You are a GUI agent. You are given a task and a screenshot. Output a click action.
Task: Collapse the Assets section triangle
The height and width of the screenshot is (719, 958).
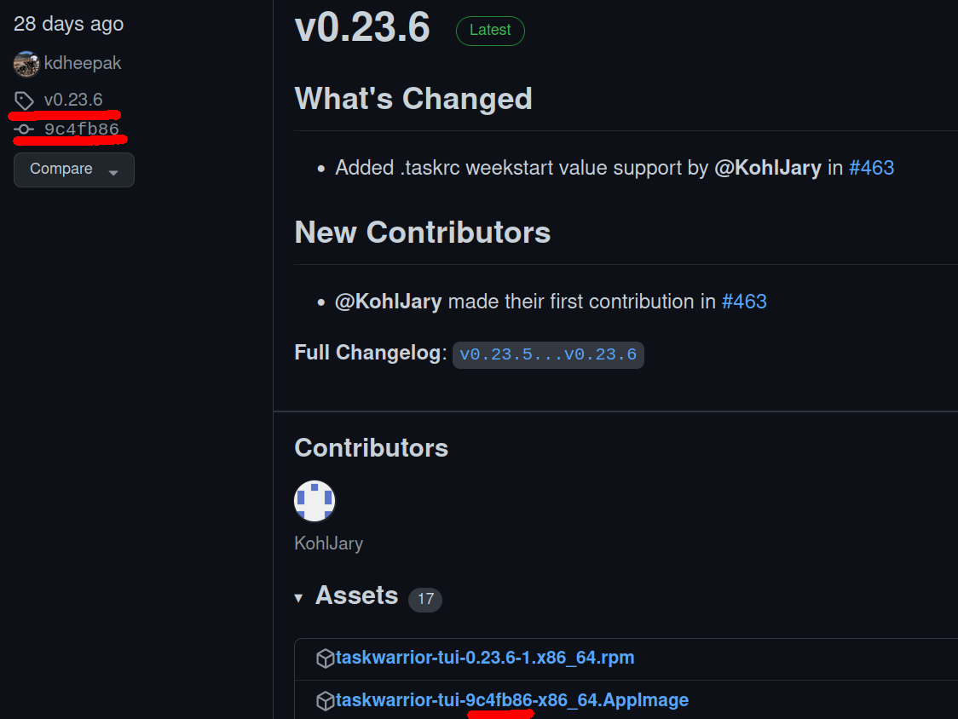coord(299,599)
